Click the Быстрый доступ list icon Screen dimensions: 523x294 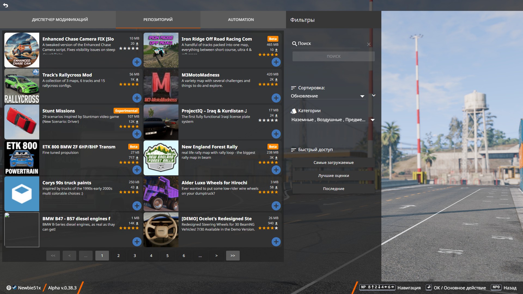pos(293,150)
